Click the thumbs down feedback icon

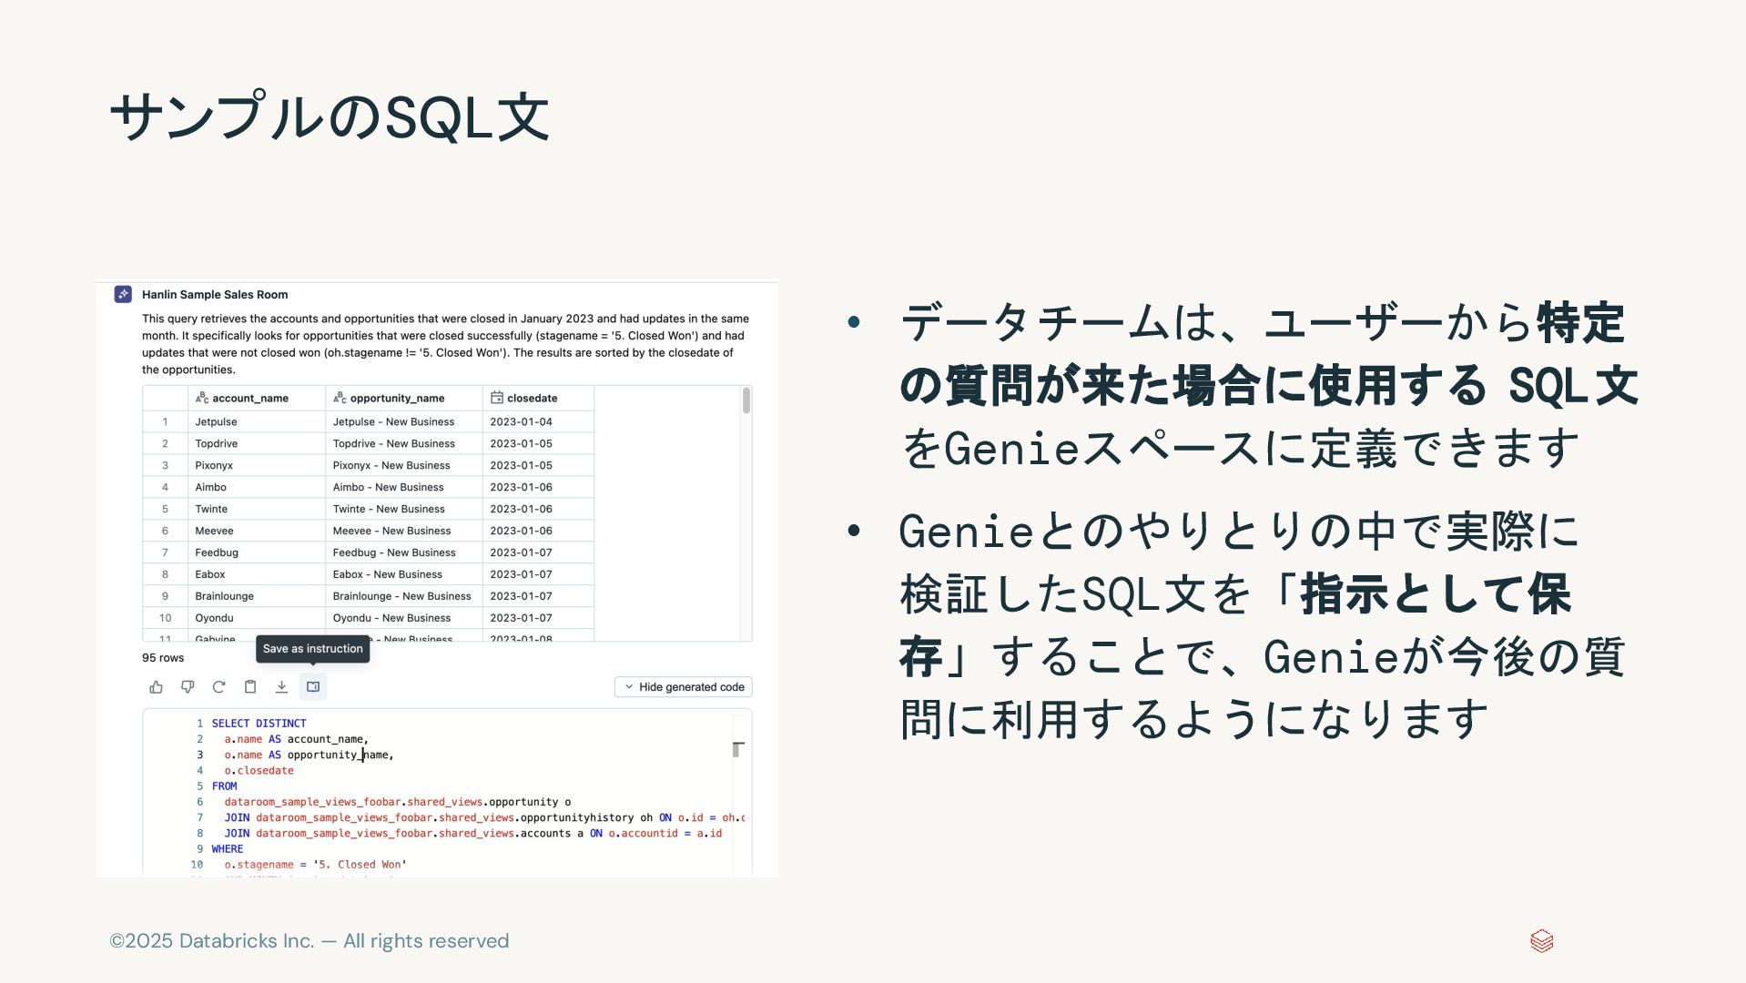[188, 687]
